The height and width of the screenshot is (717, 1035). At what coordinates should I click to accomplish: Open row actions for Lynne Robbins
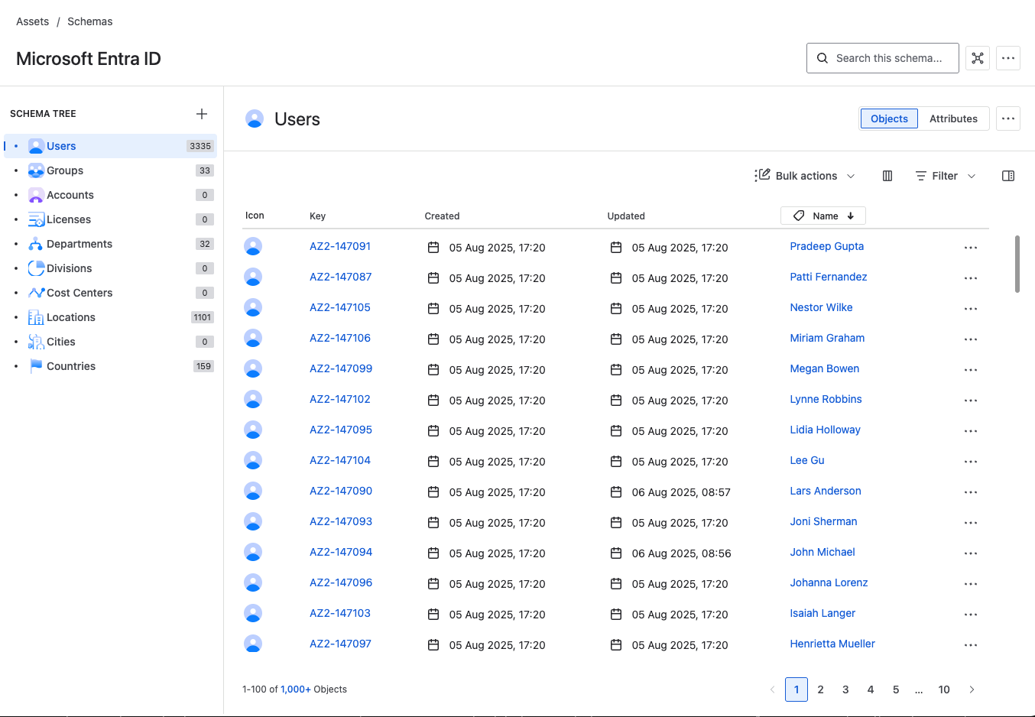[971, 401]
